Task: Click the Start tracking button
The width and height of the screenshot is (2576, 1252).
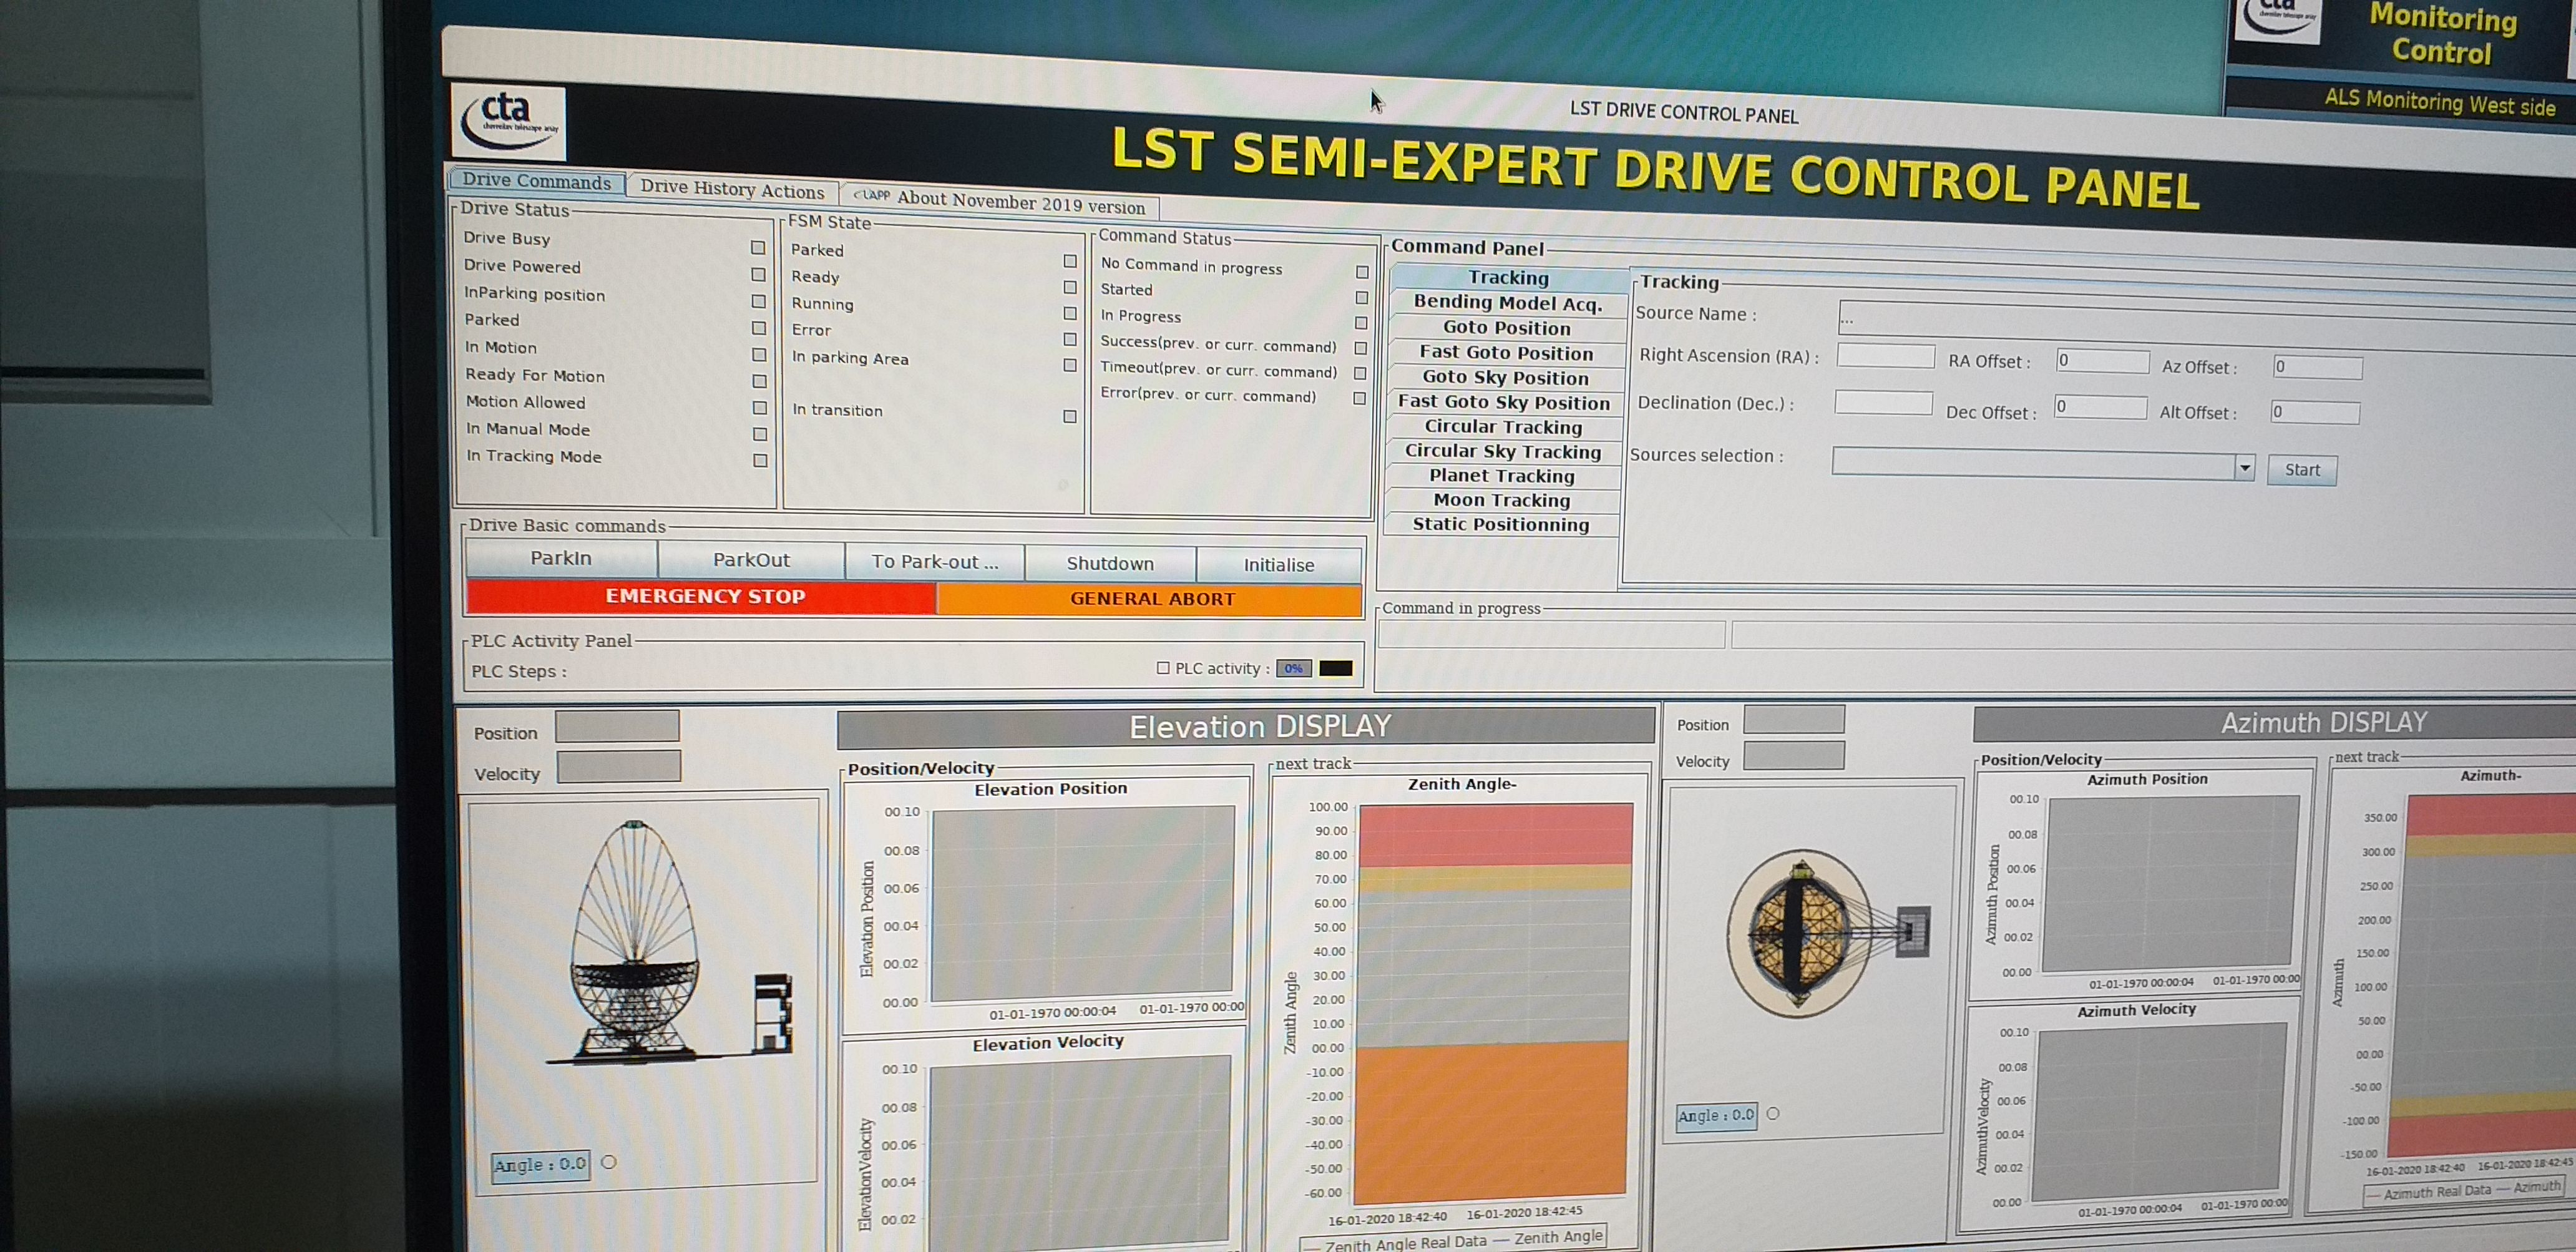Action: coord(2302,470)
